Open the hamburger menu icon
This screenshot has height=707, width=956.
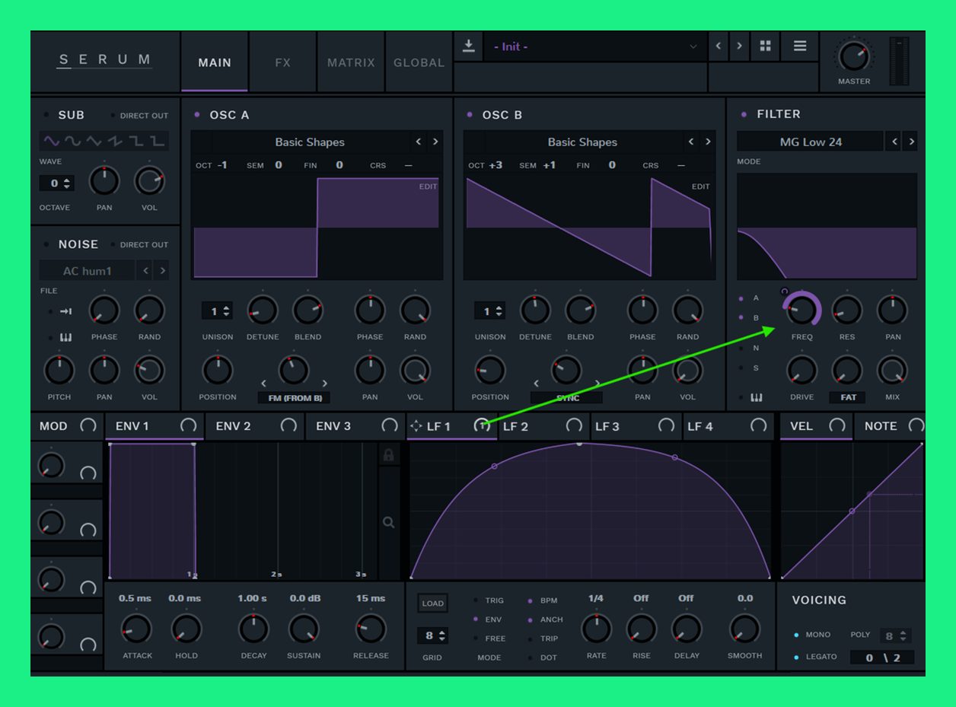[x=800, y=46]
